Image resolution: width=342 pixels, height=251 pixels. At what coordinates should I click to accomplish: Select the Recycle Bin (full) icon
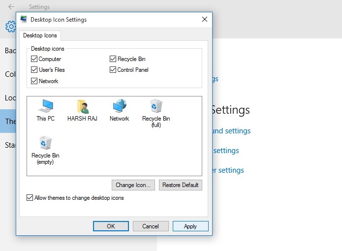point(156,107)
